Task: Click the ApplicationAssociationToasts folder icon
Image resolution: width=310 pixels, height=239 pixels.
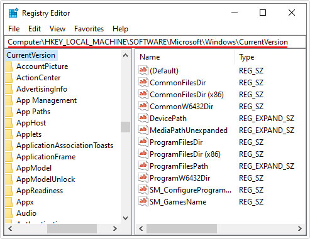Action: pyautogui.click(x=9, y=146)
